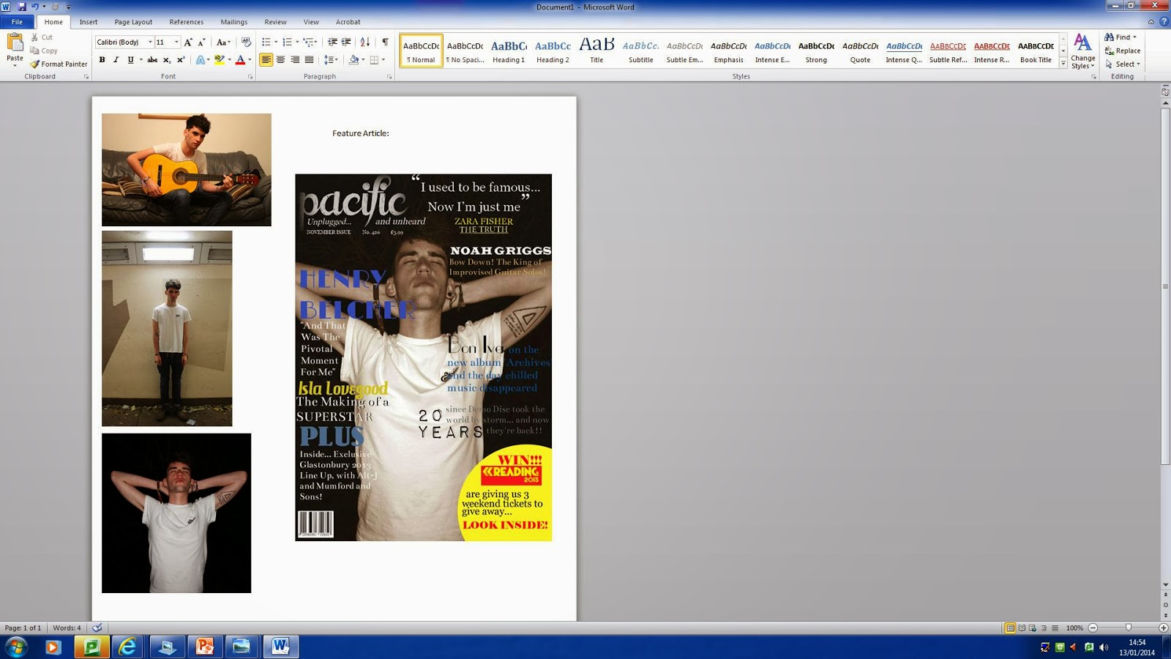
Task: Select the Center alignment icon
Action: (x=282, y=62)
